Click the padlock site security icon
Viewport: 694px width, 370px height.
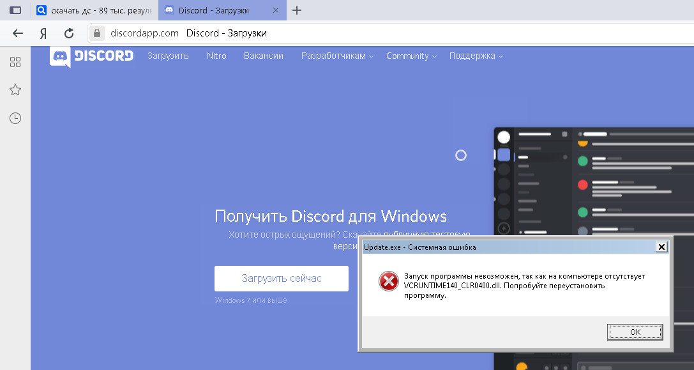pyautogui.click(x=97, y=33)
